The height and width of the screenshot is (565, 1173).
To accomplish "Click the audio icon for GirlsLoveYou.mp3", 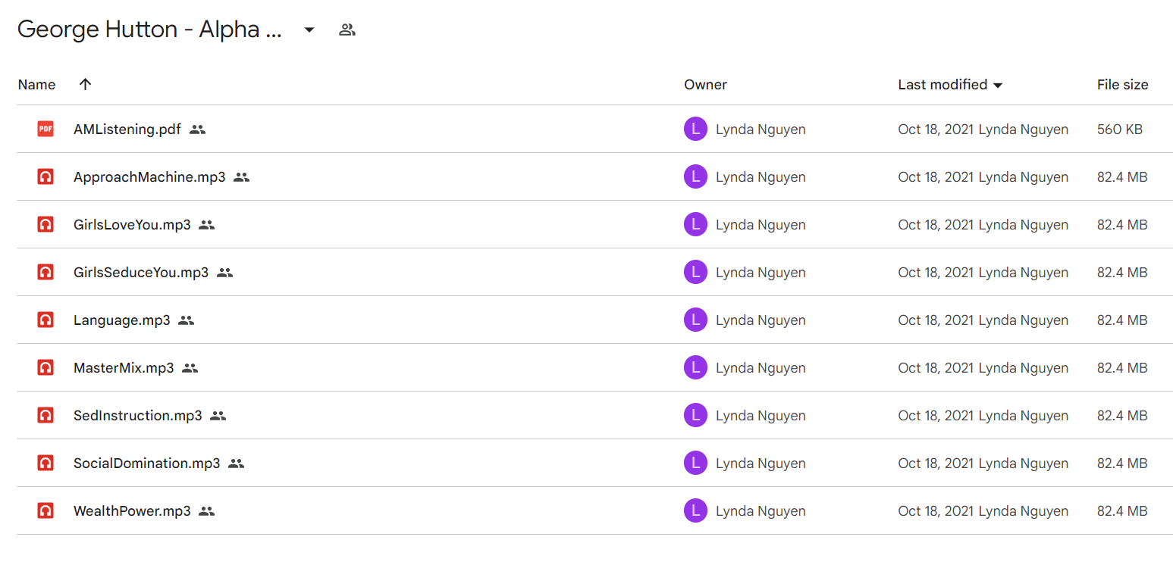I will pyautogui.click(x=45, y=225).
